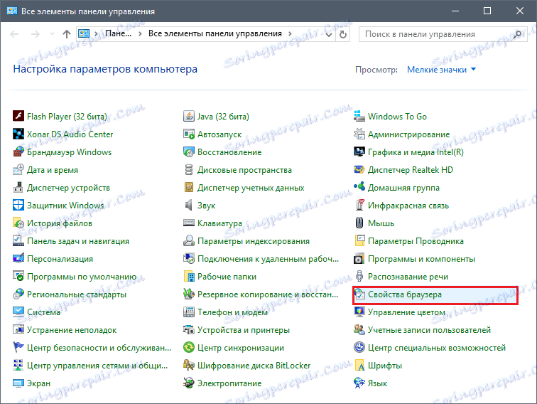Go up one level with Up arrow

point(67,34)
